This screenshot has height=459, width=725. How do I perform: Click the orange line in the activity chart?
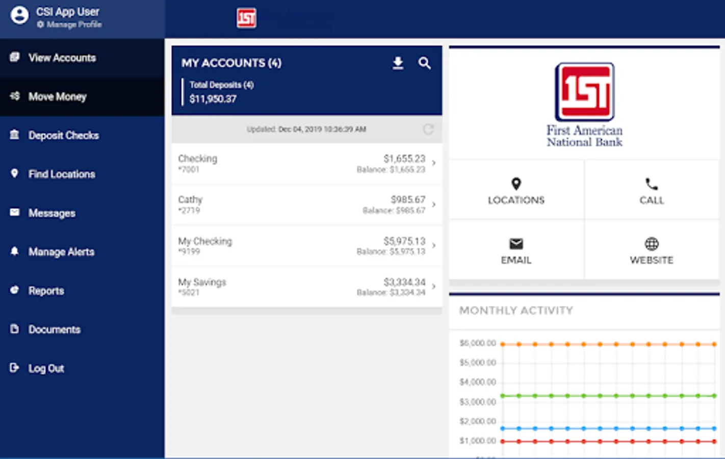point(608,344)
